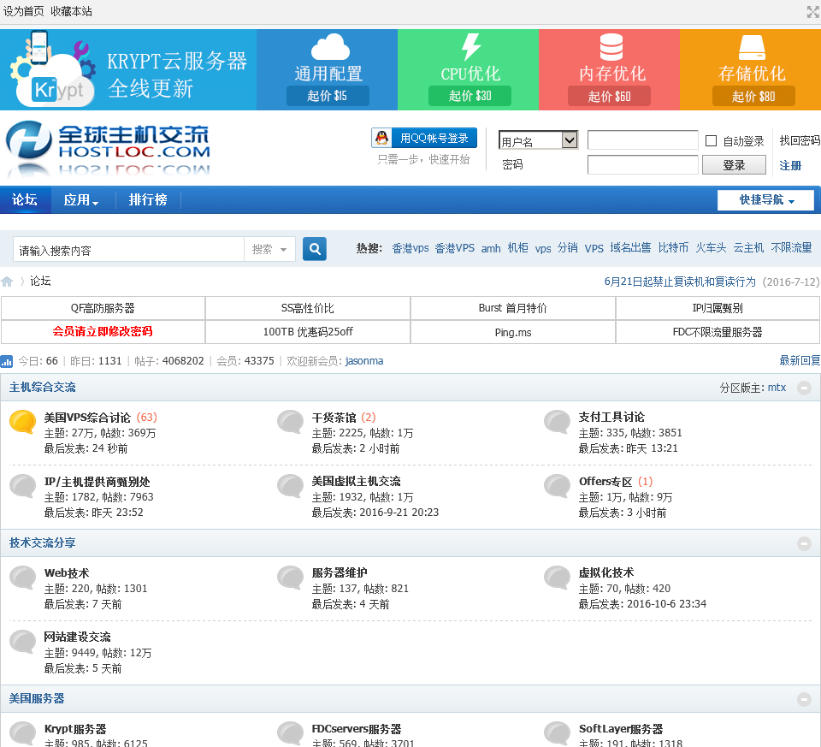Viewport: 821px width, 747px height.
Task: Open the QF高防服务器 ad link
Action: point(103,308)
